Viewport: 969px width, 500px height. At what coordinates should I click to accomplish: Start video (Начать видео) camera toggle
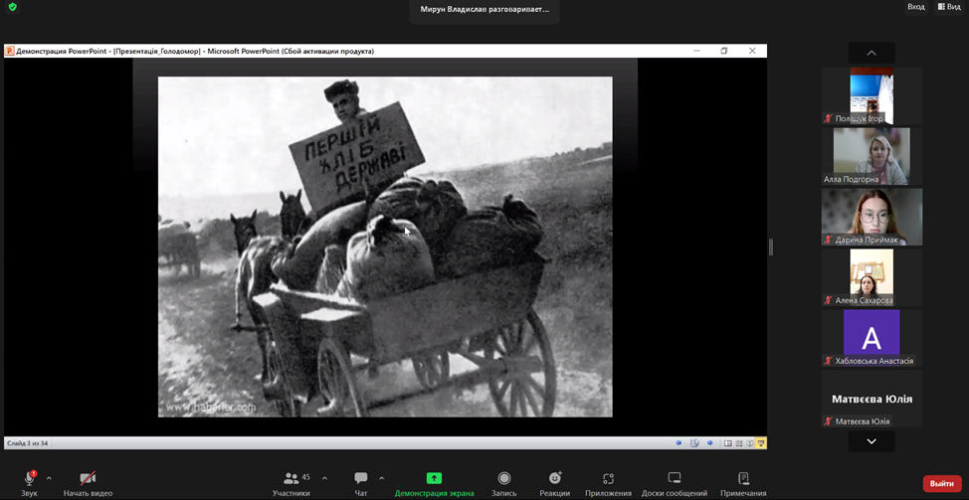tap(88, 479)
